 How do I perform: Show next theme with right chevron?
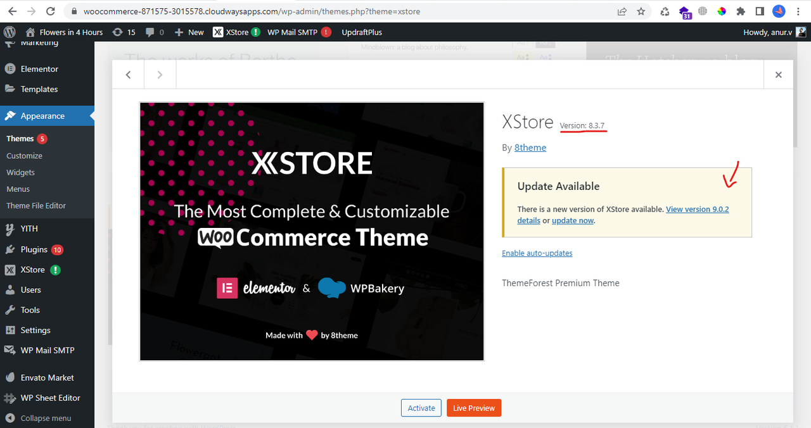coord(160,75)
